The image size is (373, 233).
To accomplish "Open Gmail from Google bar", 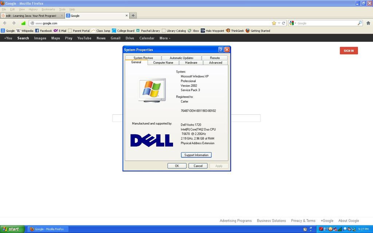I will [115, 38].
